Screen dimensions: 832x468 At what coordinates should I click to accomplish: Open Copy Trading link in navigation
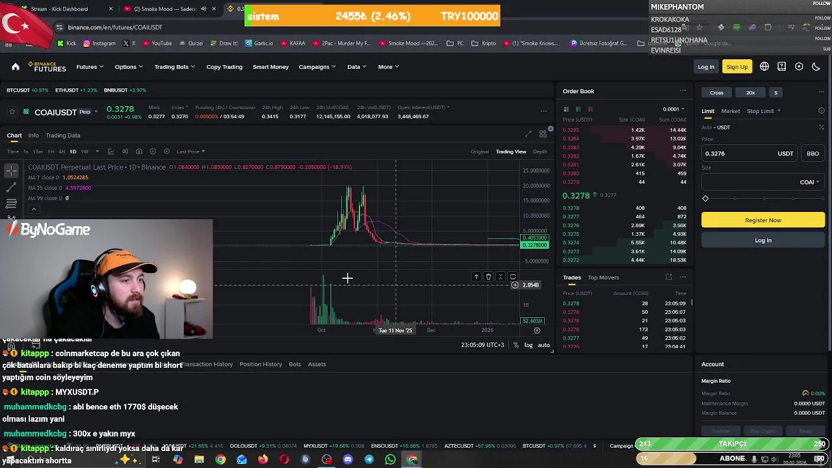click(224, 66)
